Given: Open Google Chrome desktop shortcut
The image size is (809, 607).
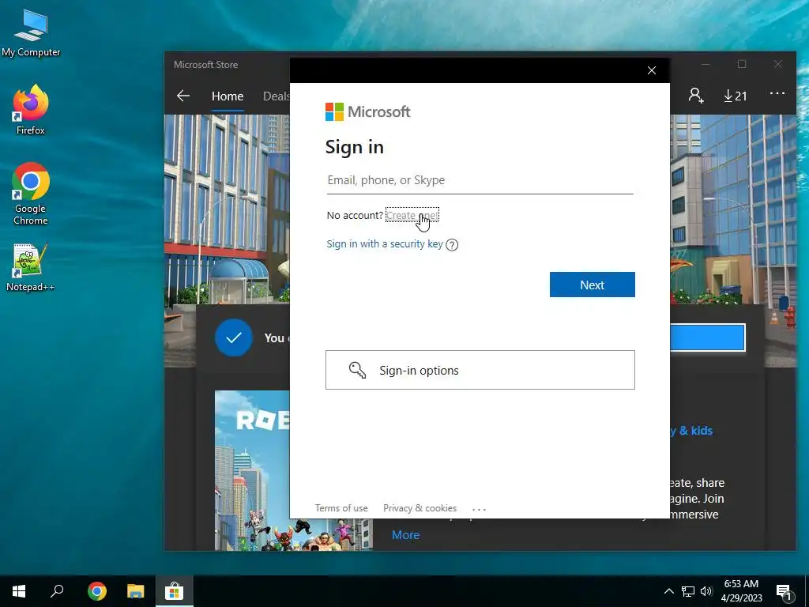Looking at the screenshot, I should coord(31,194).
